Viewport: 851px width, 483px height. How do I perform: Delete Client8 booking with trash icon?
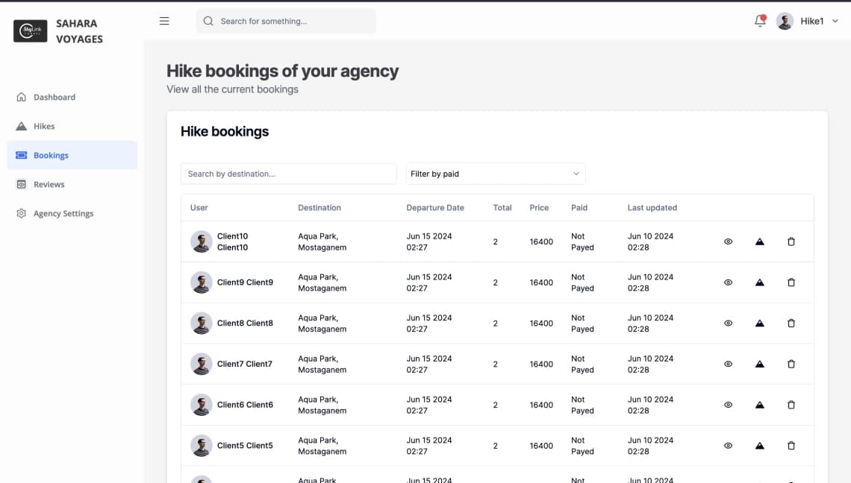pyautogui.click(x=791, y=323)
